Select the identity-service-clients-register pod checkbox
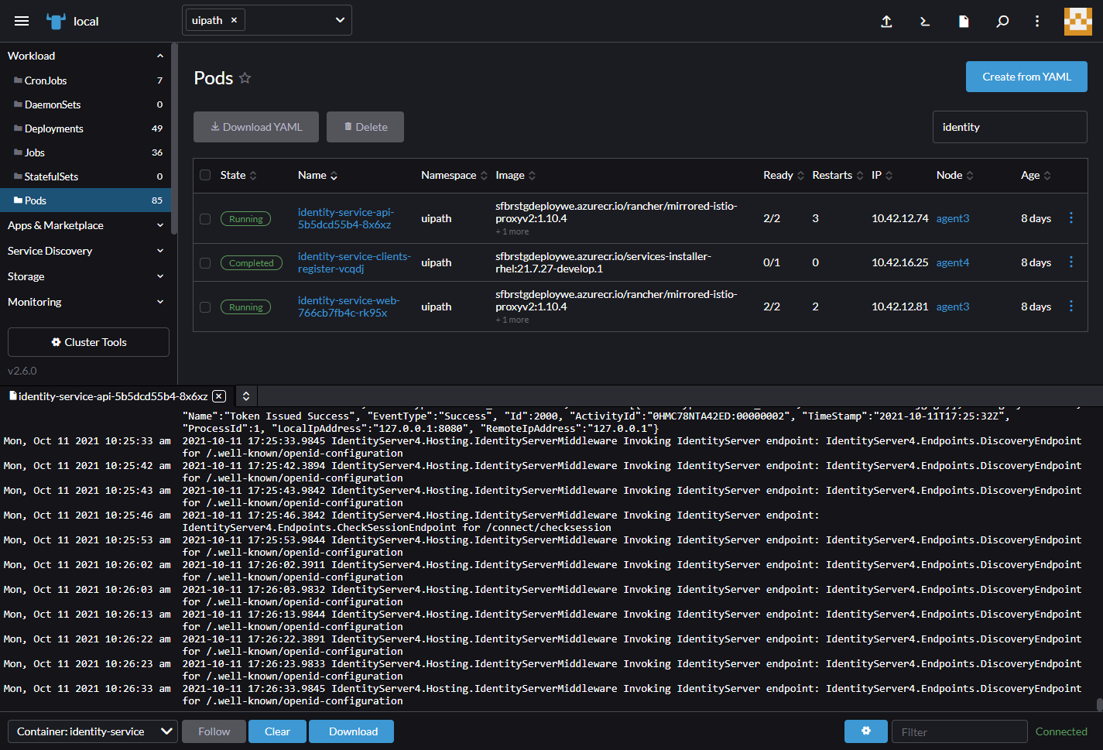Image resolution: width=1103 pixels, height=750 pixels. click(205, 263)
